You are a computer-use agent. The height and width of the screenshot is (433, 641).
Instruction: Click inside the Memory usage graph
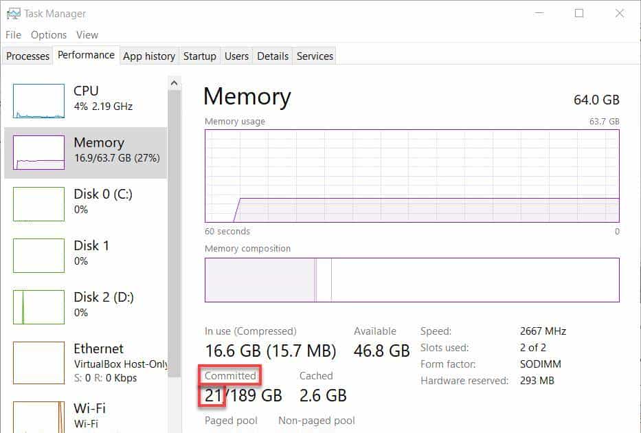tap(412, 175)
